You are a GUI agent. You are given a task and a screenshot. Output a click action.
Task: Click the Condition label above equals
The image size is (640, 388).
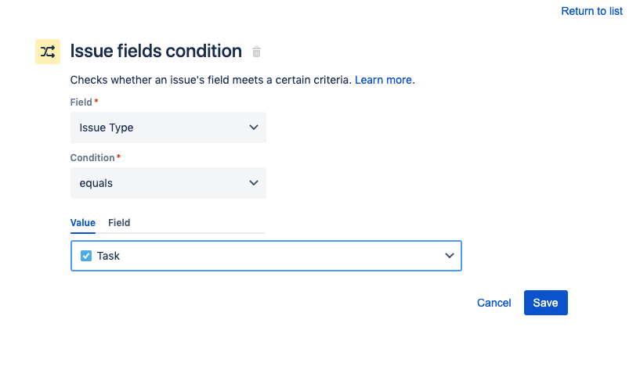point(92,158)
